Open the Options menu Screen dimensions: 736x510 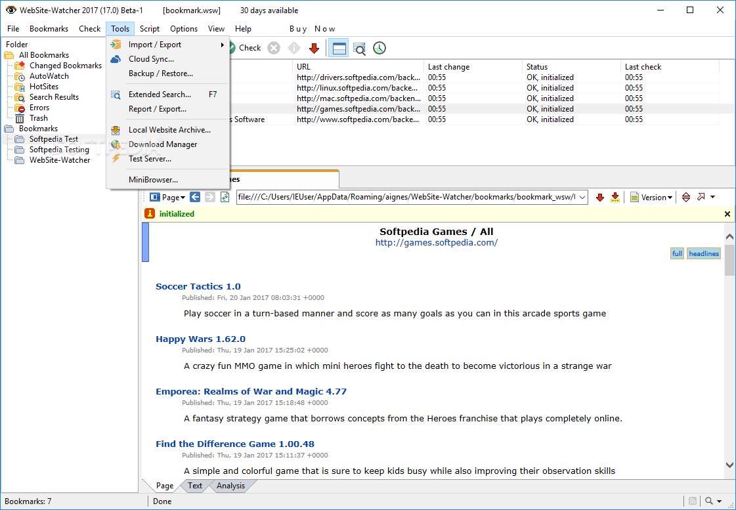coord(184,29)
